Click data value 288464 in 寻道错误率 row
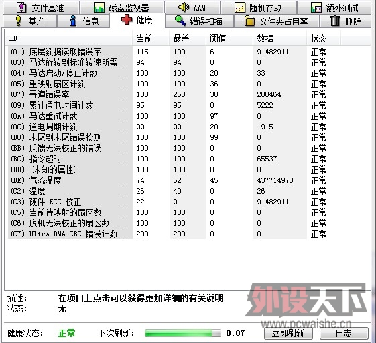 point(269,94)
